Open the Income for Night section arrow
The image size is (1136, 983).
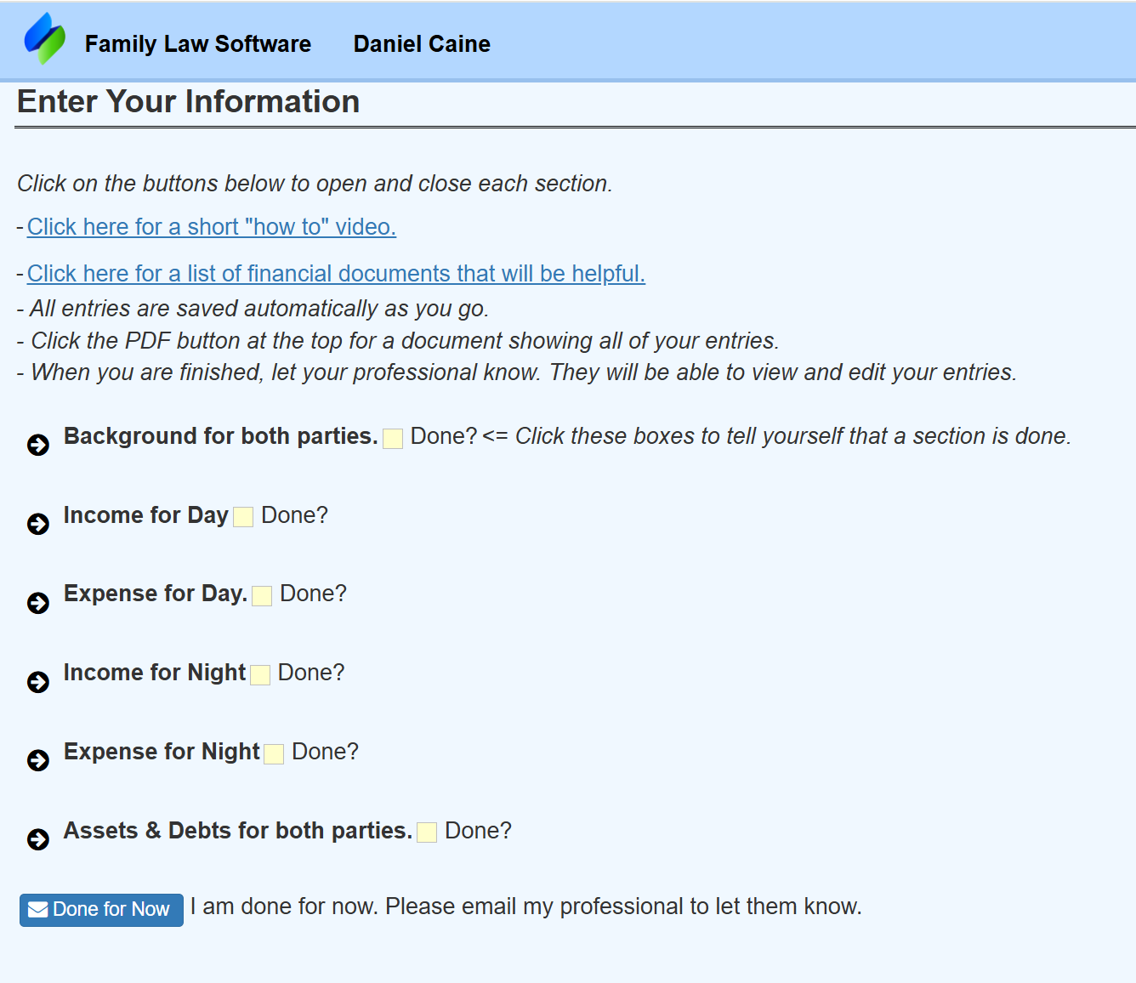[x=37, y=681]
